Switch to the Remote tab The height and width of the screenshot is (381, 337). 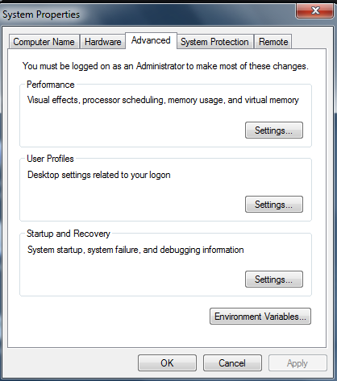coord(273,42)
